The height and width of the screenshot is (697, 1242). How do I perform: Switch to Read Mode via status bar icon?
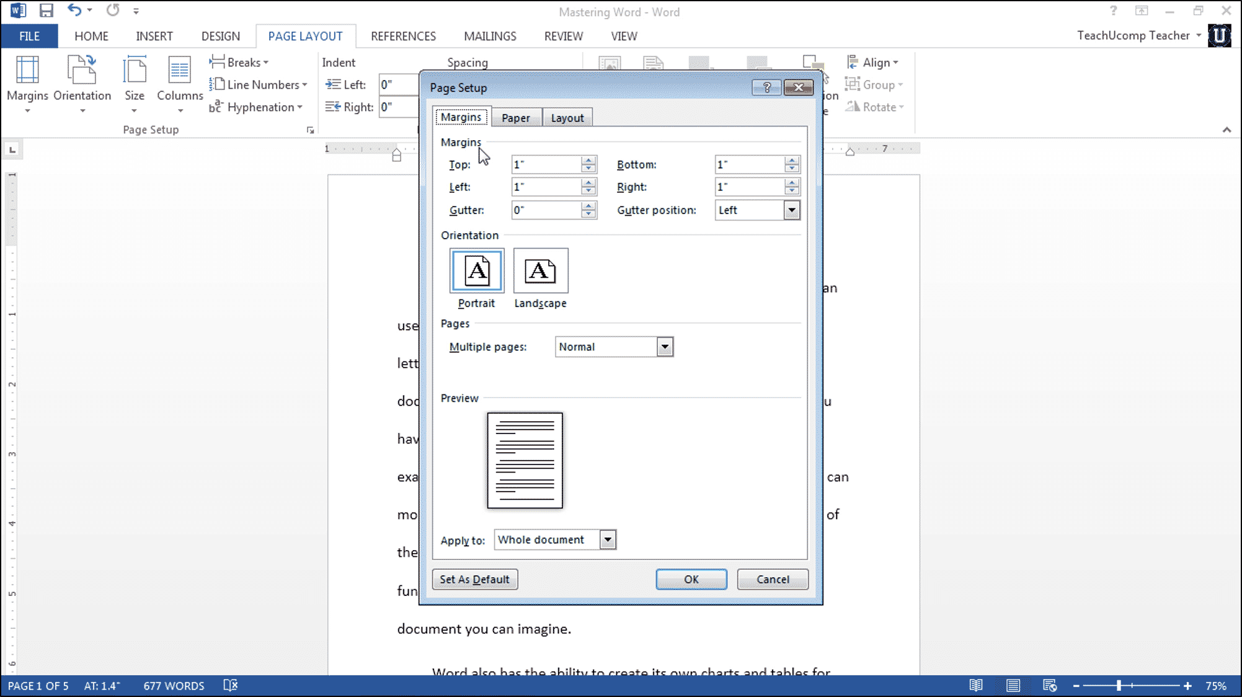tap(976, 685)
